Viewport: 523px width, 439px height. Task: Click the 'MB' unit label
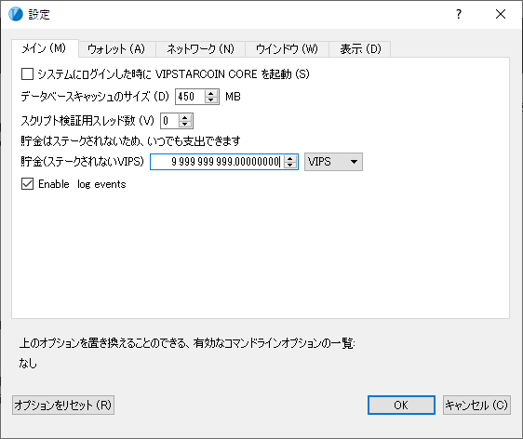click(x=233, y=97)
